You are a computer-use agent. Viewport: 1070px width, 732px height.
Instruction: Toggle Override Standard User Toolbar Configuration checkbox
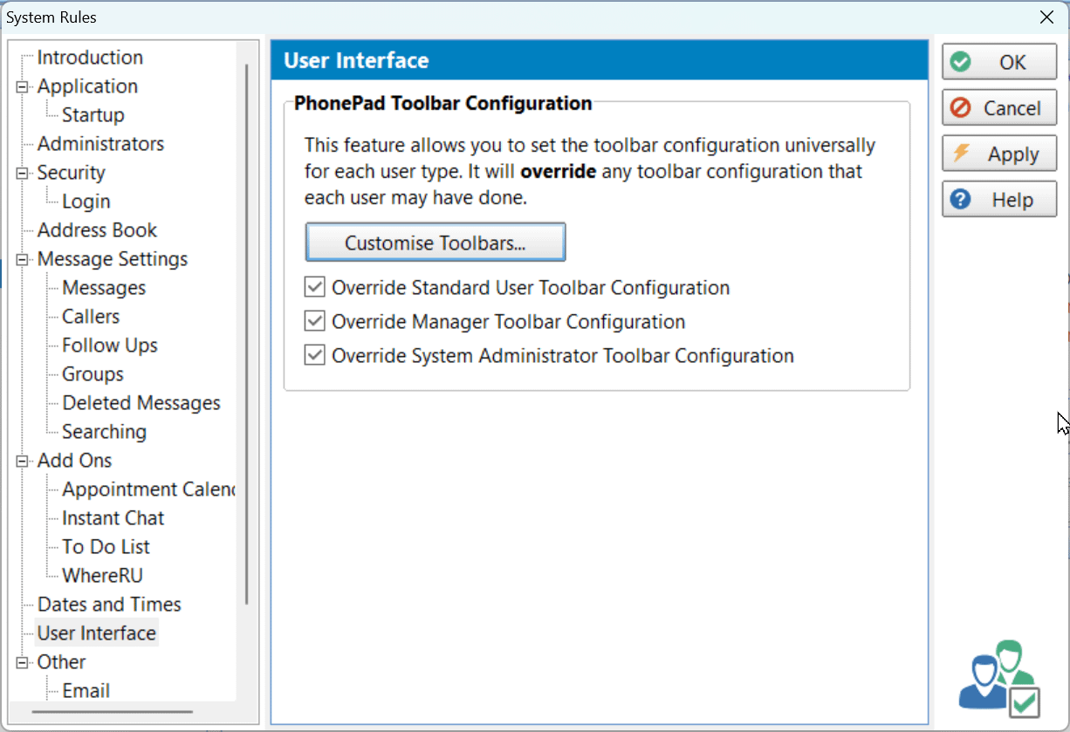314,287
